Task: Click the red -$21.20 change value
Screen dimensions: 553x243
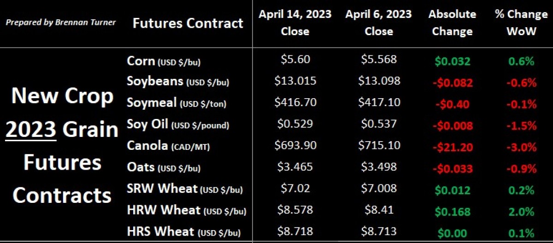Action: [452, 148]
